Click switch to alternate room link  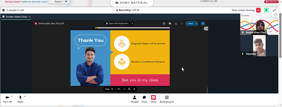click(x=34, y=2)
